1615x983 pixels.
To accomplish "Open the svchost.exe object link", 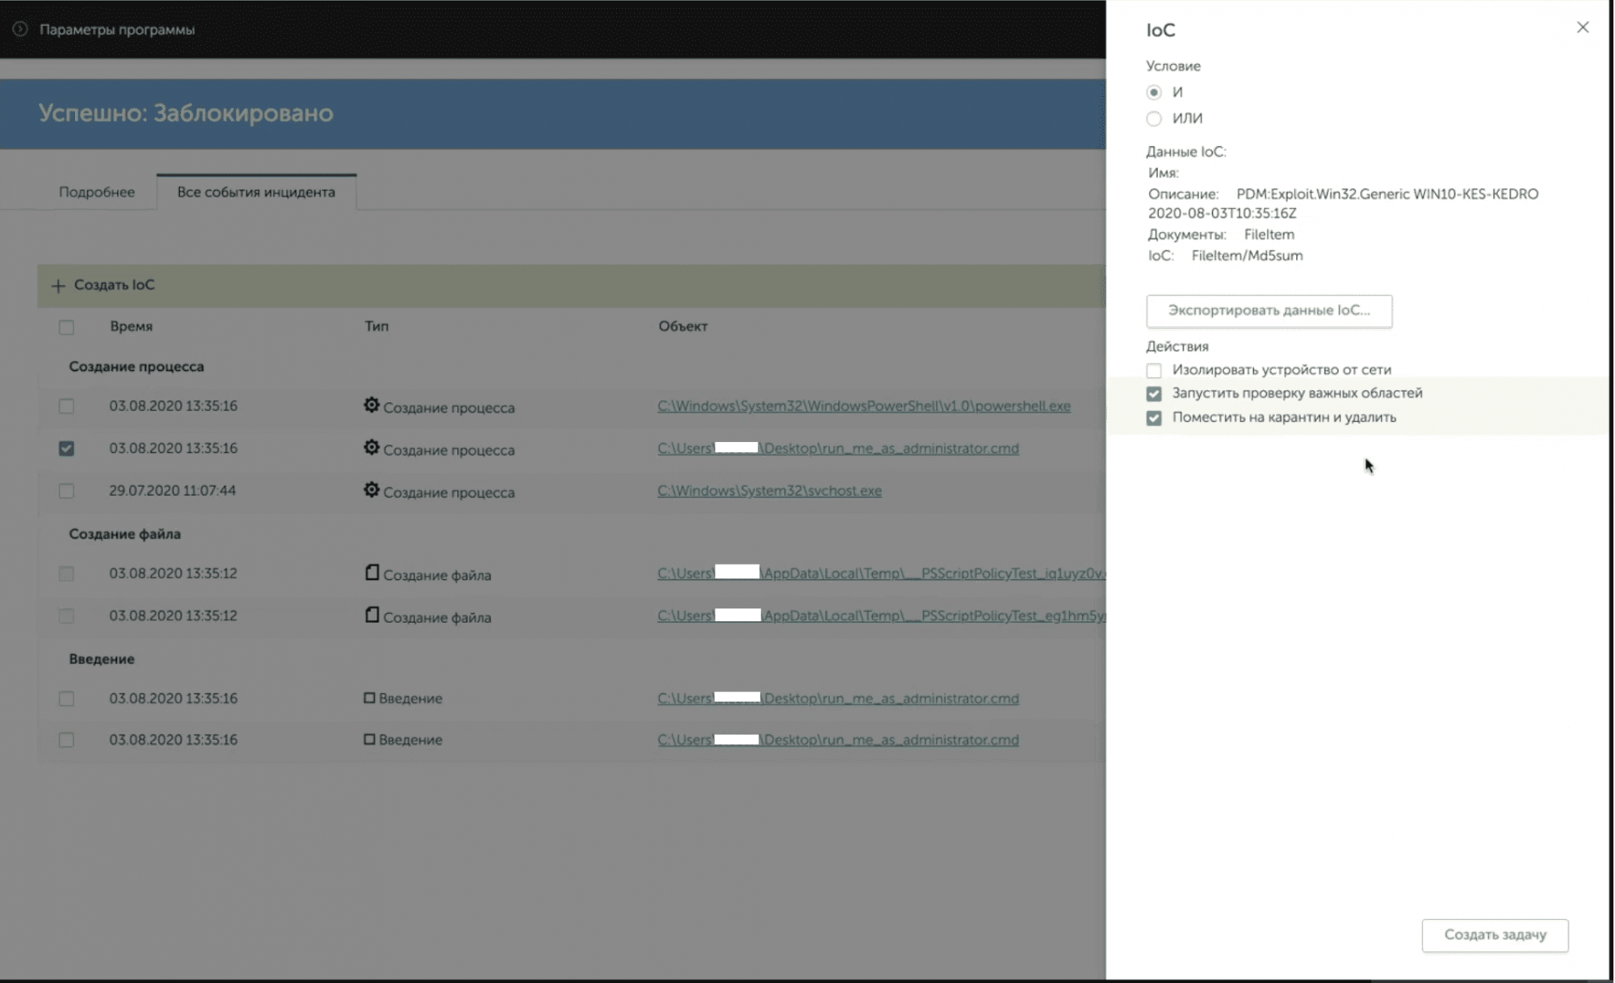I will (x=769, y=491).
